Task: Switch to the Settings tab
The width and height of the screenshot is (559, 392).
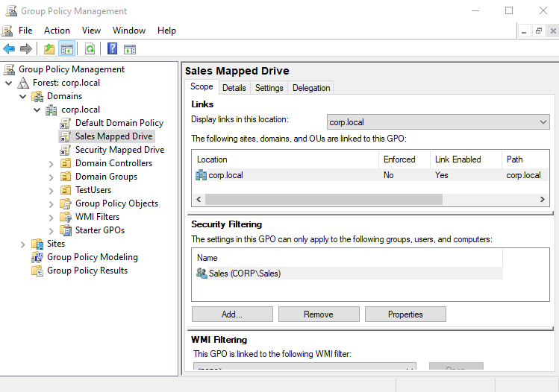Action: 269,88
